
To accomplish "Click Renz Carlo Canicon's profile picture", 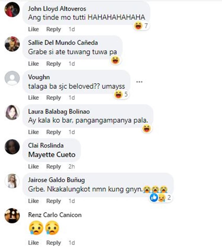I will coord(12,216).
